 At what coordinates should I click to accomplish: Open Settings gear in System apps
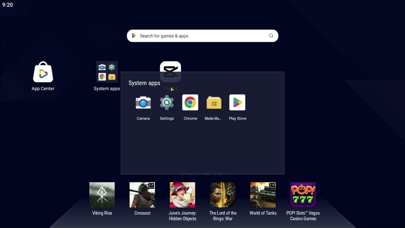click(x=167, y=102)
